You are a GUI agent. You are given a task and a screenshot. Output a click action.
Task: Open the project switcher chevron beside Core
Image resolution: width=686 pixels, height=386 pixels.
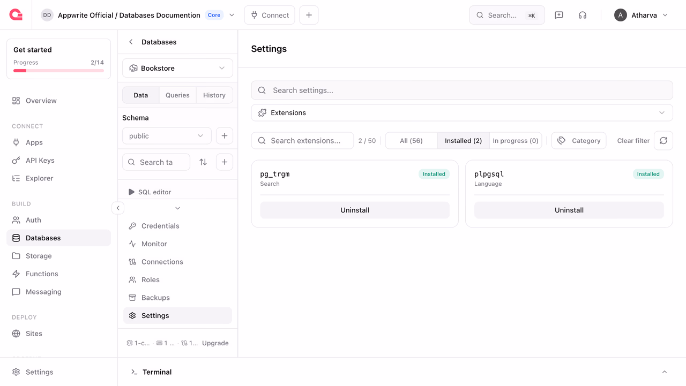(x=232, y=15)
